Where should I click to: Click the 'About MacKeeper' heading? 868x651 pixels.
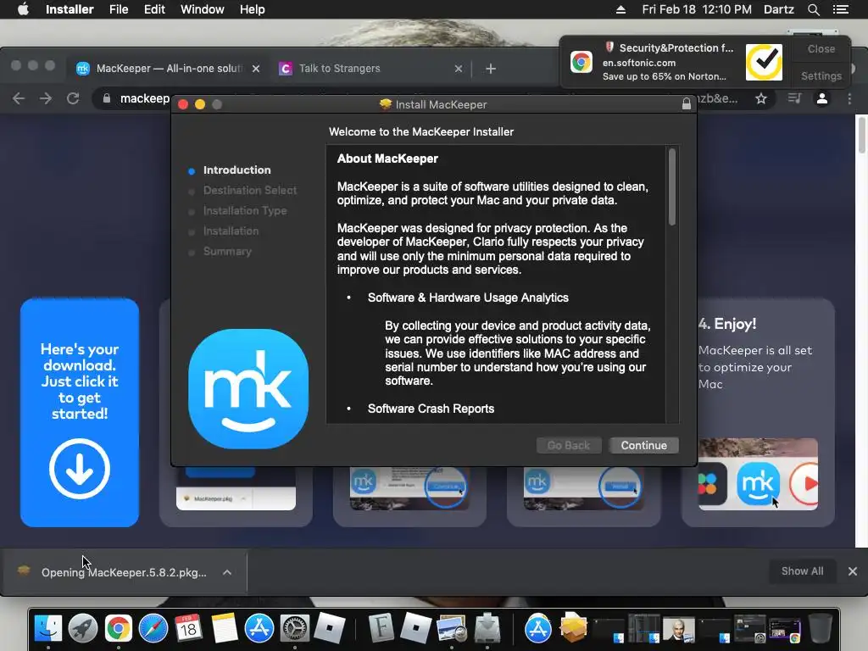pyautogui.click(x=387, y=159)
